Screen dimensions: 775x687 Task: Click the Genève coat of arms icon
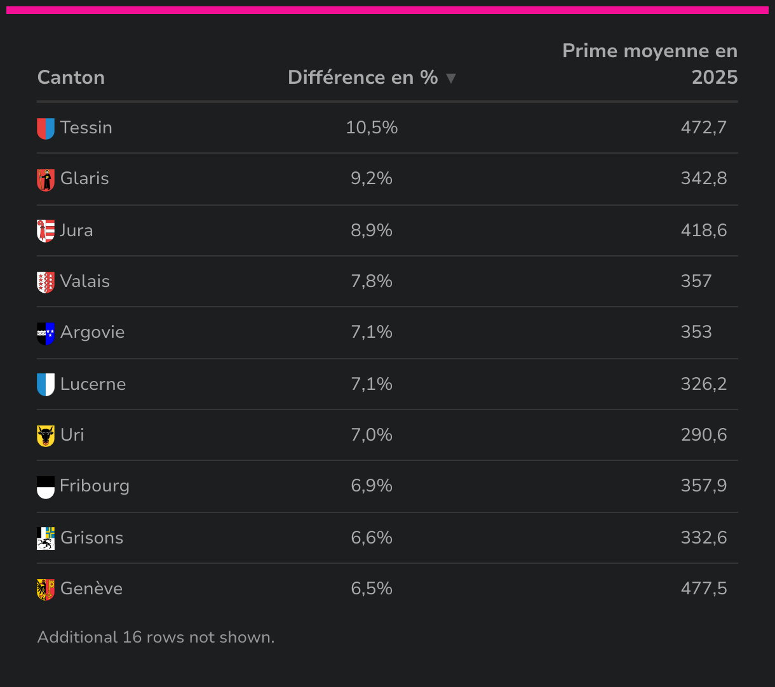46,589
